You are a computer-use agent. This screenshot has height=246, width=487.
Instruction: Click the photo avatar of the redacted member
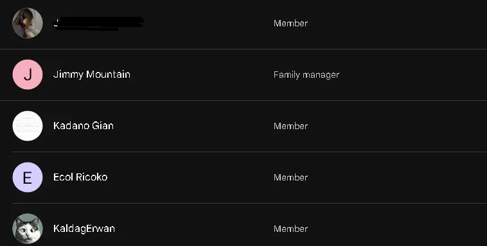pos(28,23)
